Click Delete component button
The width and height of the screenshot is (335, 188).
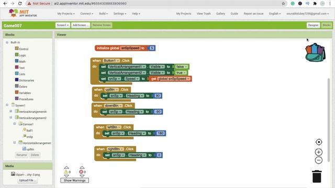(x=35, y=155)
